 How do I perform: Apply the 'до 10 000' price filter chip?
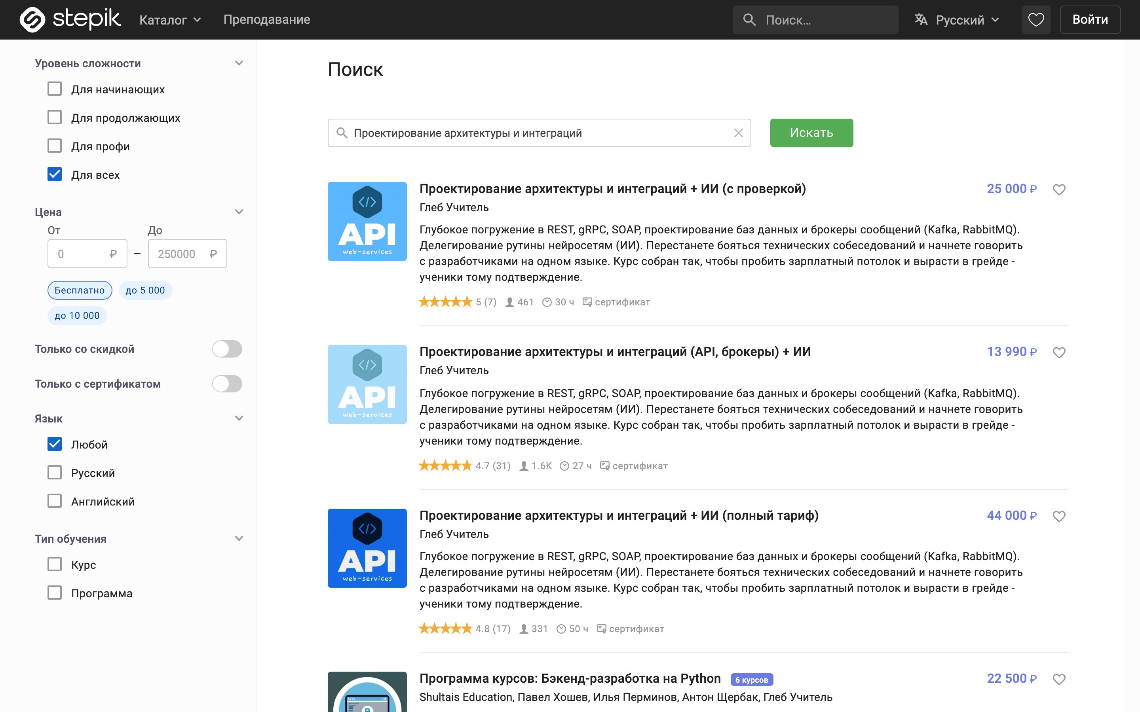pyautogui.click(x=77, y=316)
